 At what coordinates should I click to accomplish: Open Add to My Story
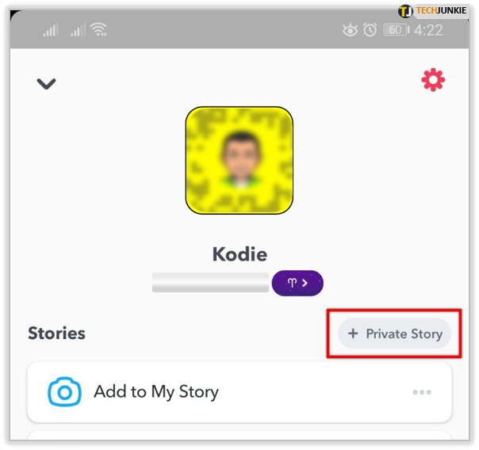[x=239, y=391]
